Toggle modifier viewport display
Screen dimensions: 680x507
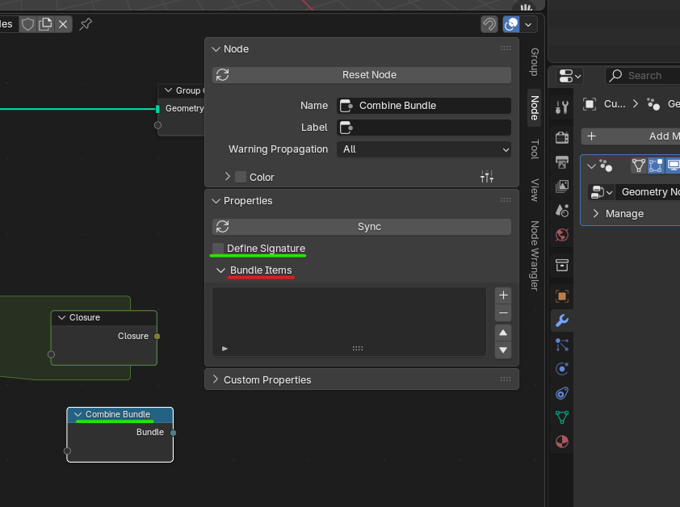pos(673,166)
